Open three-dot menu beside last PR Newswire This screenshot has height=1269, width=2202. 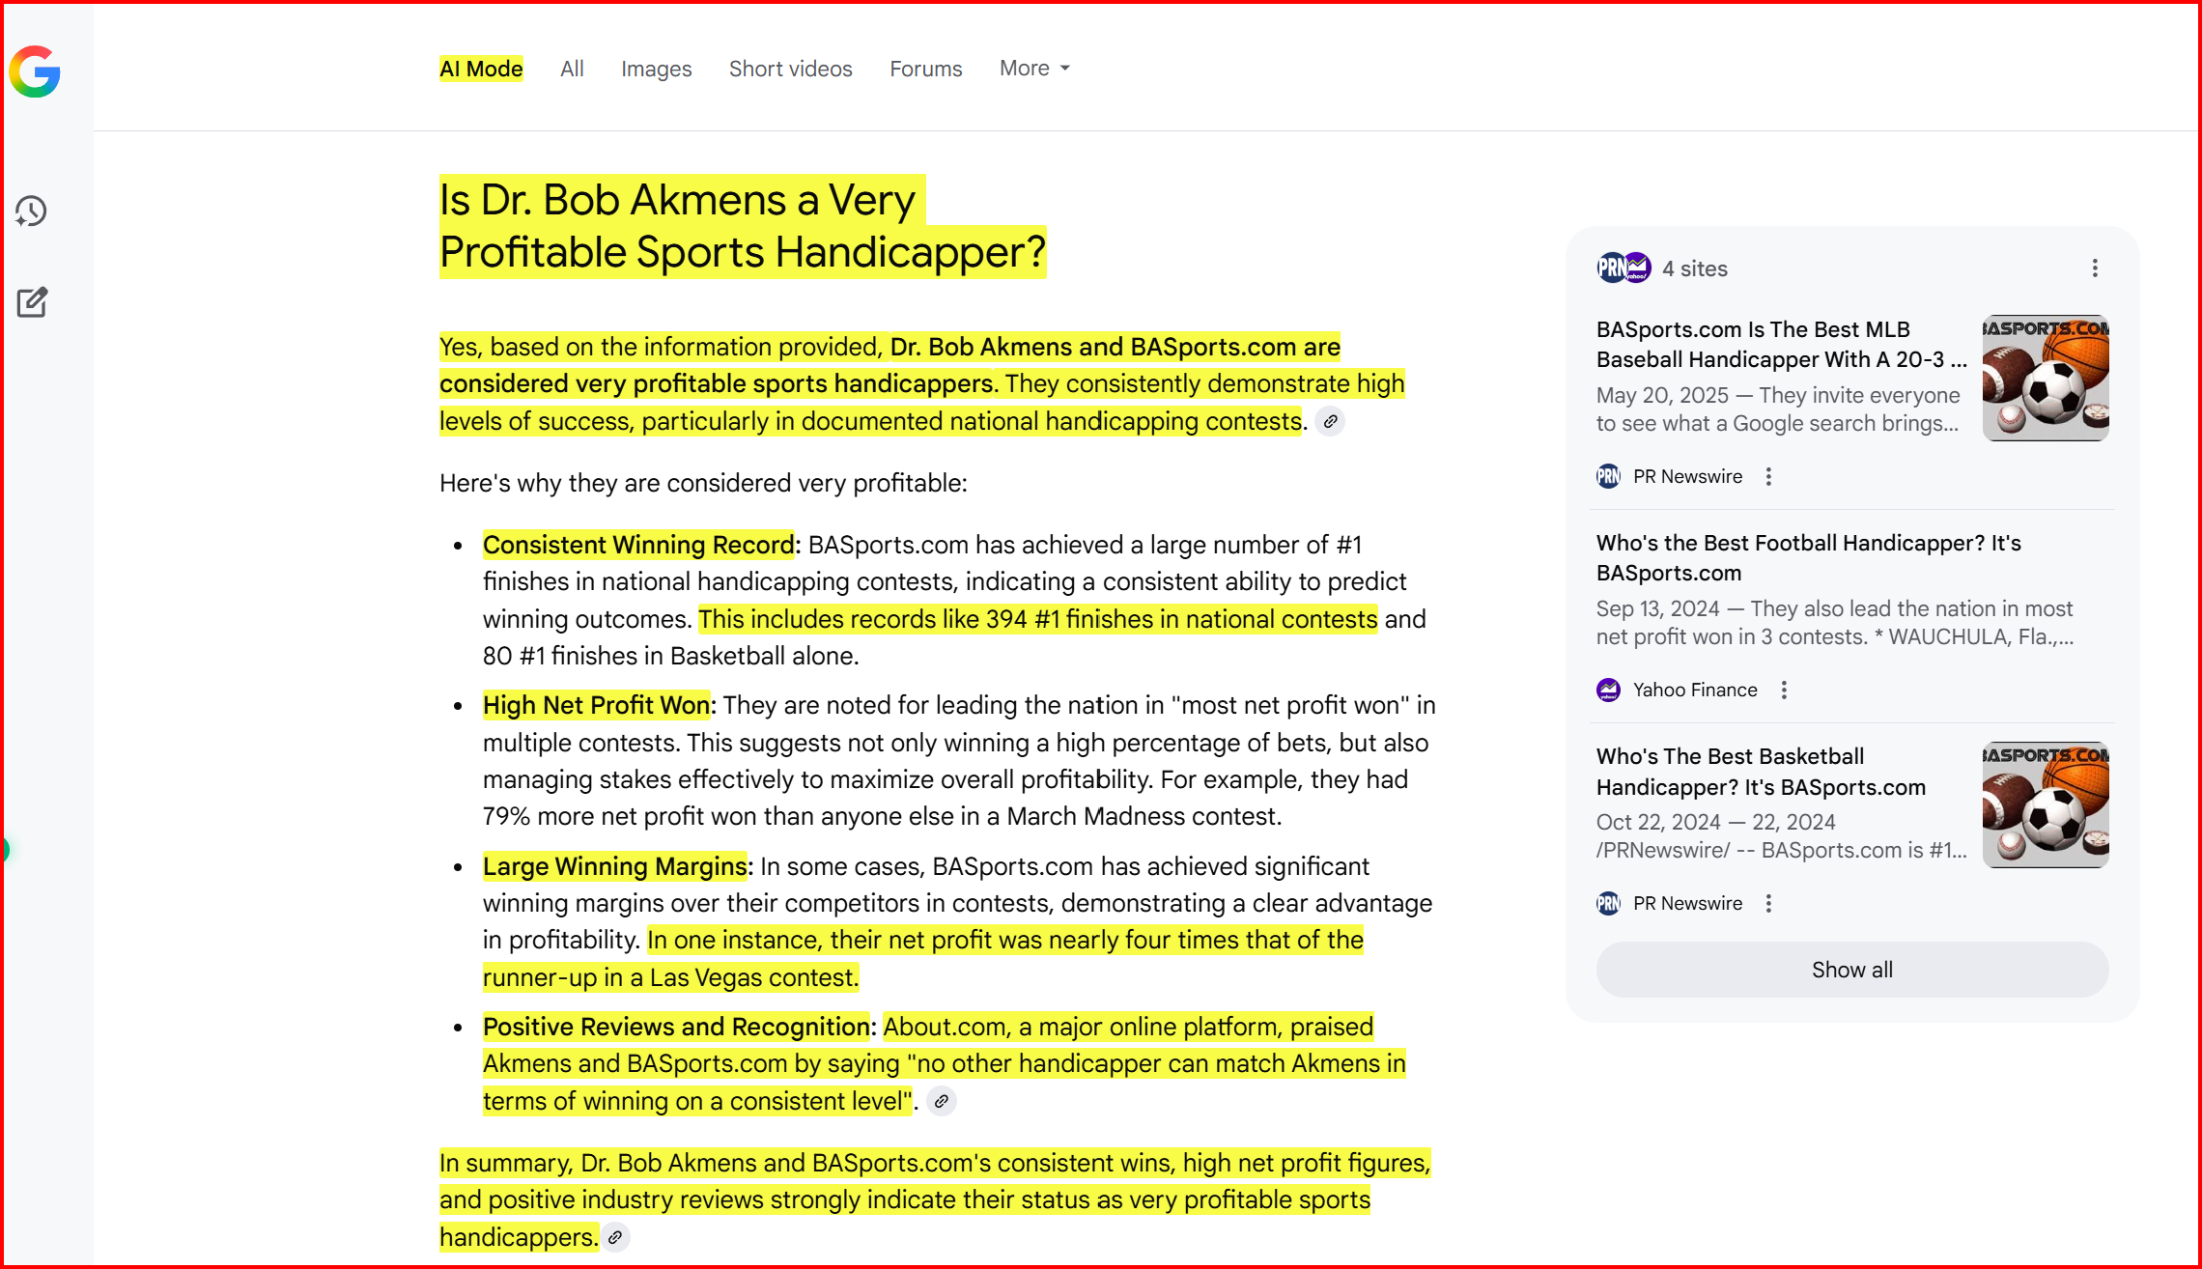tap(1768, 903)
